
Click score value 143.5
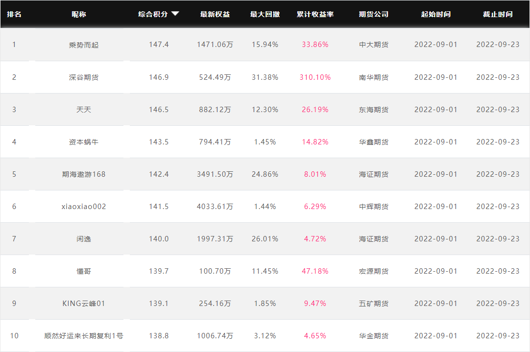click(x=159, y=142)
